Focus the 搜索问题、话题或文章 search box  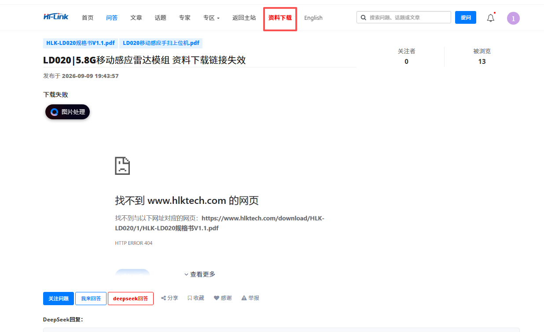coord(404,18)
